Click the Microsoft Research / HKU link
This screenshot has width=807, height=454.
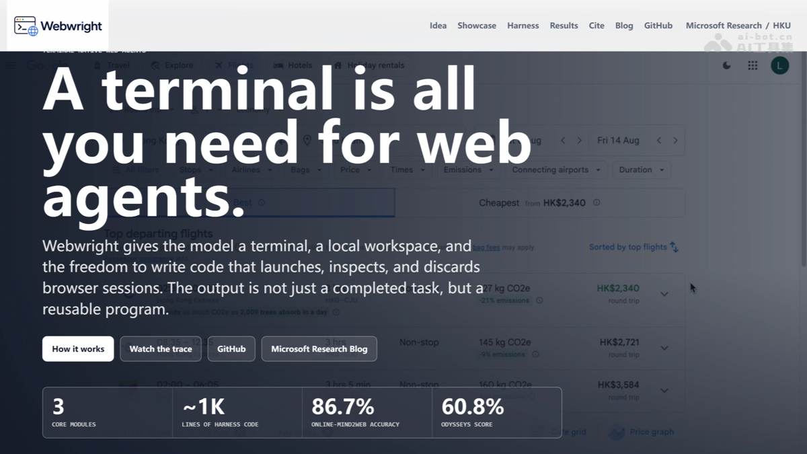[x=738, y=26]
